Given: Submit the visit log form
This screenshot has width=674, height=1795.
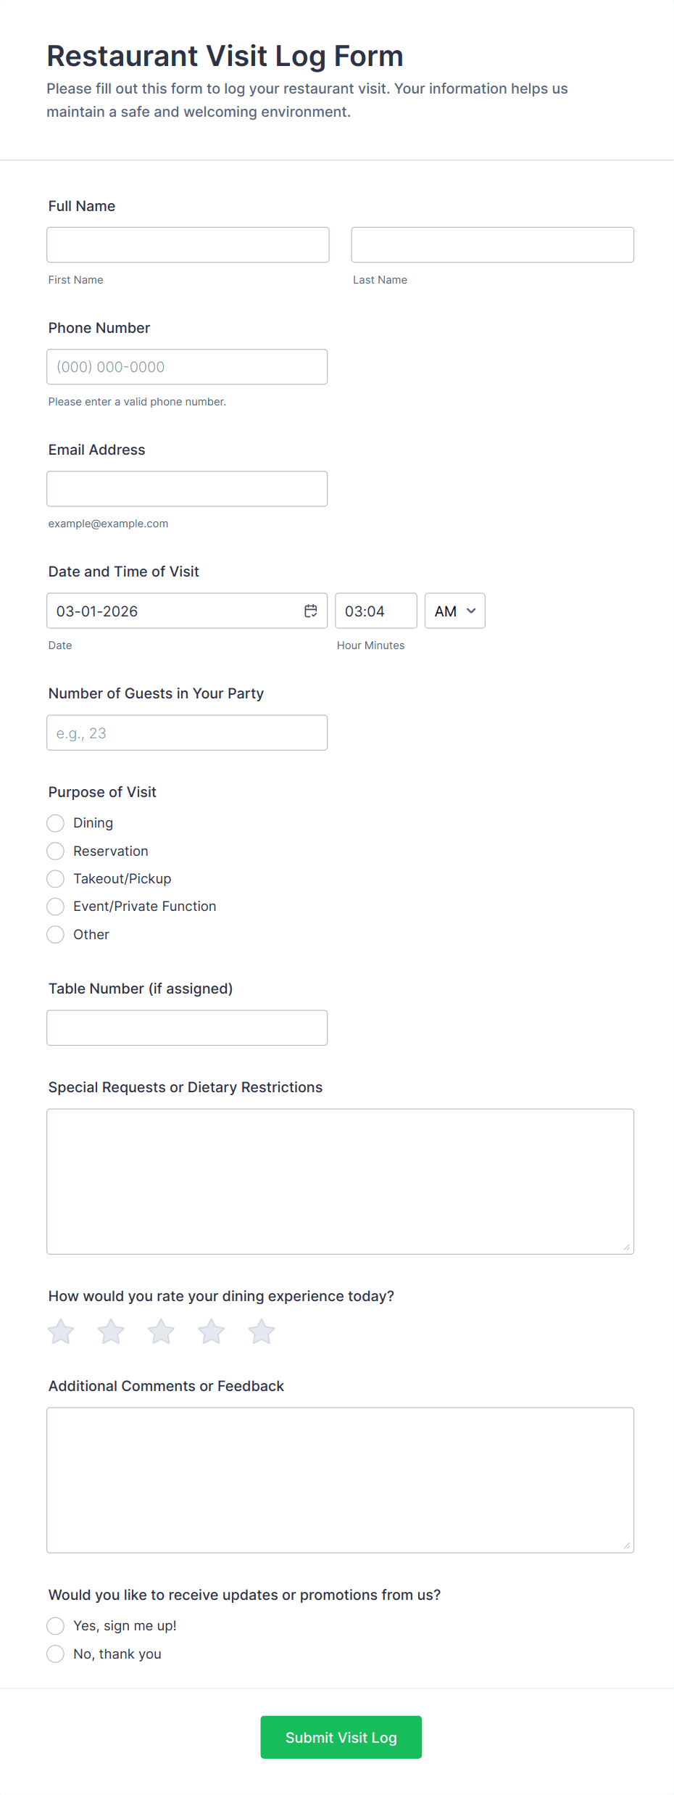Looking at the screenshot, I should (341, 1737).
